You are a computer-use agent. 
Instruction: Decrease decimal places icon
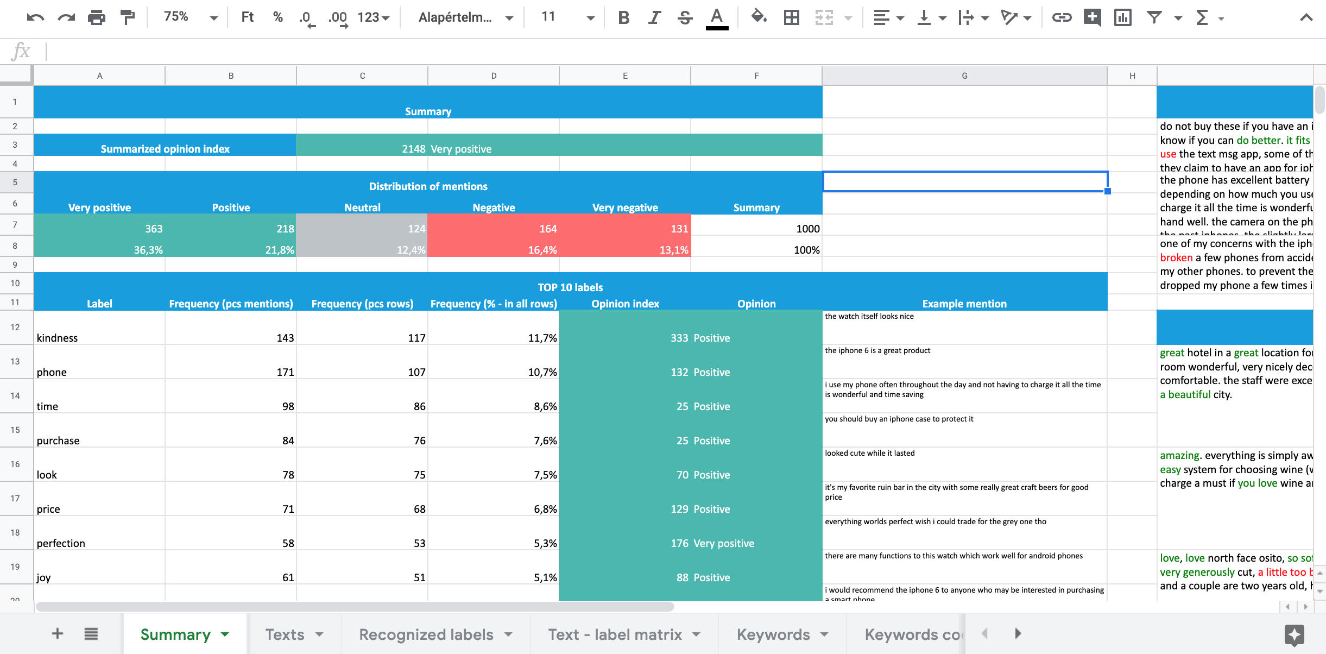click(307, 18)
